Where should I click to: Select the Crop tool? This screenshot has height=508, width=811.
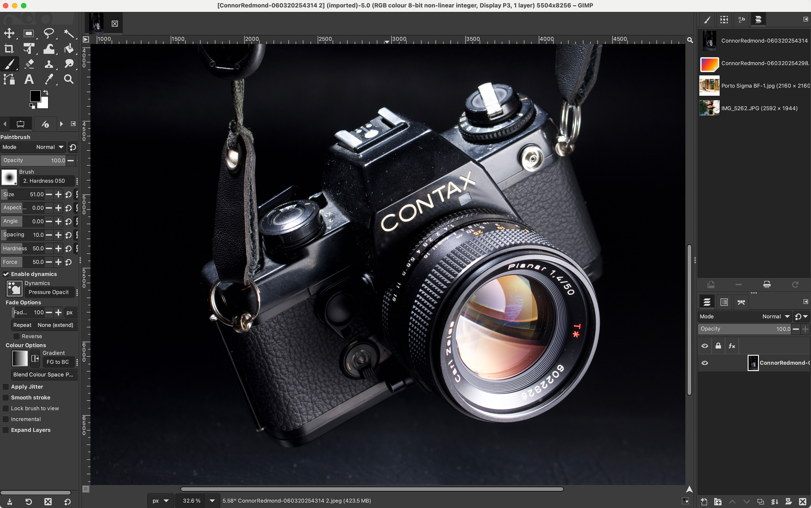[9, 49]
